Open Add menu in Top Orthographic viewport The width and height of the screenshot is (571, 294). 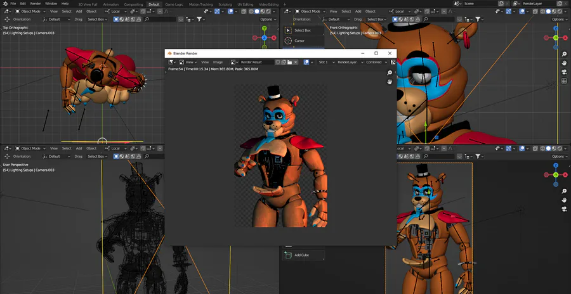pos(79,11)
